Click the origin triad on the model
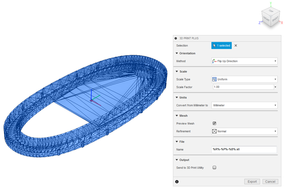 [x=91, y=100]
